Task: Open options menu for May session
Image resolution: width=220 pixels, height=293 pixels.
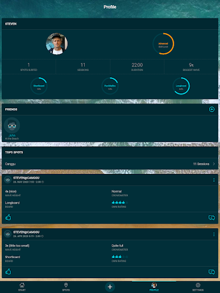Action: click(x=214, y=180)
